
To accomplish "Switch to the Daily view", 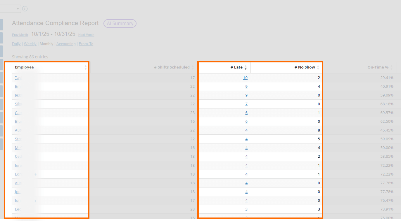I will pyautogui.click(x=16, y=44).
